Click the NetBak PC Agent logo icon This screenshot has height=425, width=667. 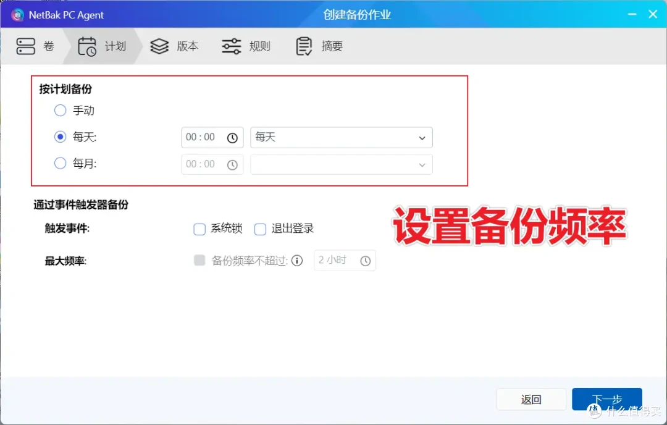tap(17, 15)
